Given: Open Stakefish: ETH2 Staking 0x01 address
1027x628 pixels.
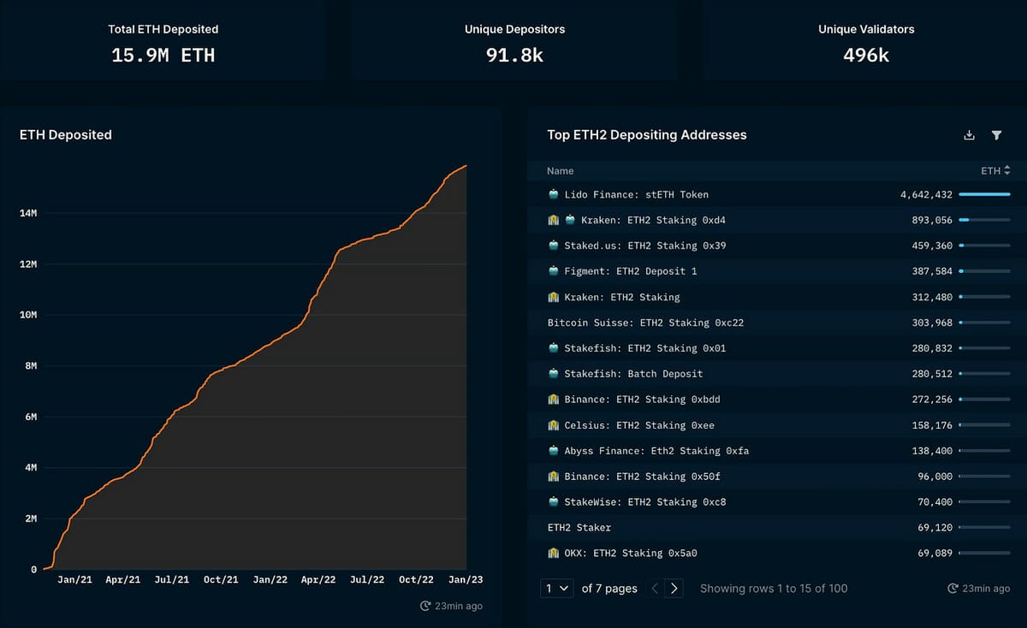Looking at the screenshot, I should click(645, 348).
